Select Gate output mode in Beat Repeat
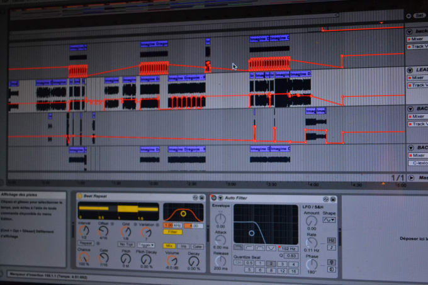This screenshot has width=428, height=285. click(197, 247)
